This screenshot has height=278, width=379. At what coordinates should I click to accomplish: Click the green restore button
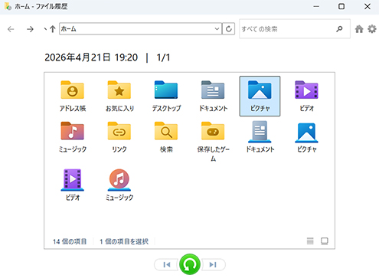click(x=190, y=264)
